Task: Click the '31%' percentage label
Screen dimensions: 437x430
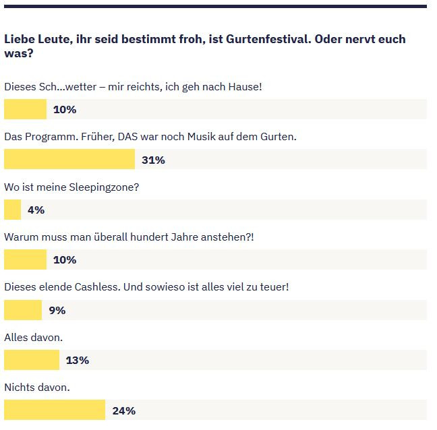Action: (153, 160)
